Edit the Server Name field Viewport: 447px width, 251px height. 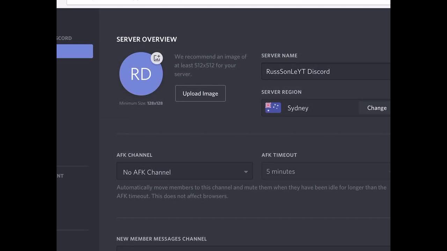(x=326, y=71)
